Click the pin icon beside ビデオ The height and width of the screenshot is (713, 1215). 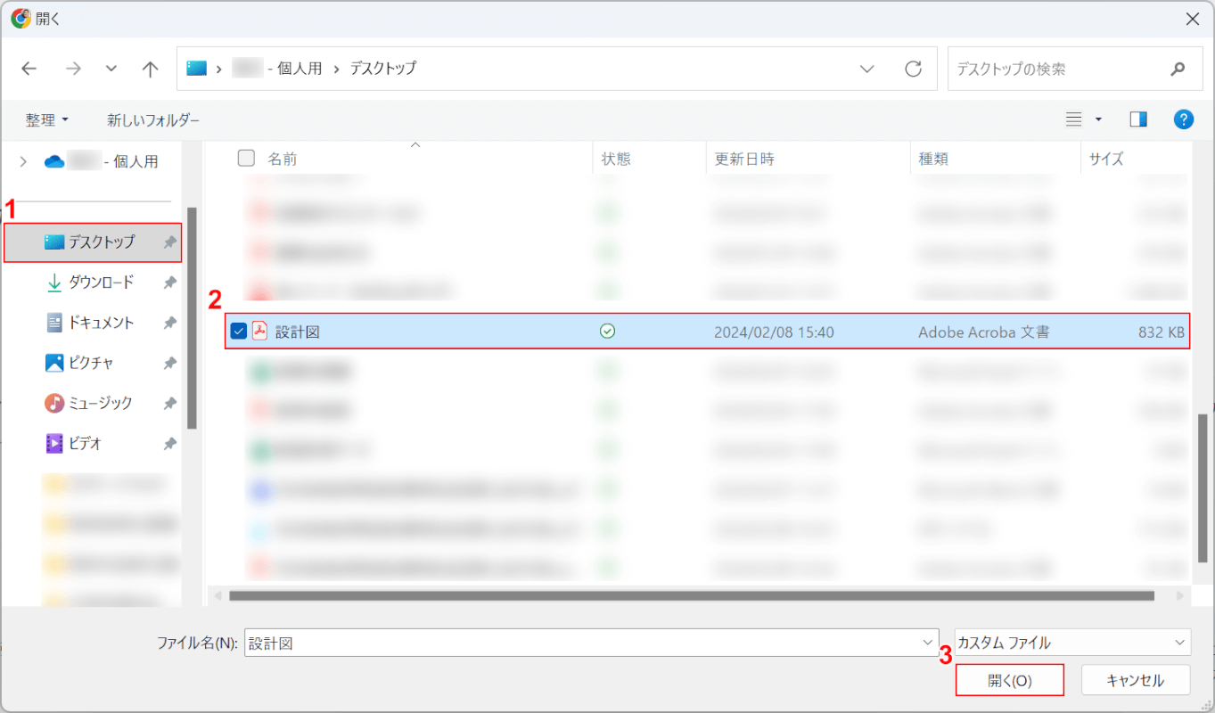tap(169, 444)
